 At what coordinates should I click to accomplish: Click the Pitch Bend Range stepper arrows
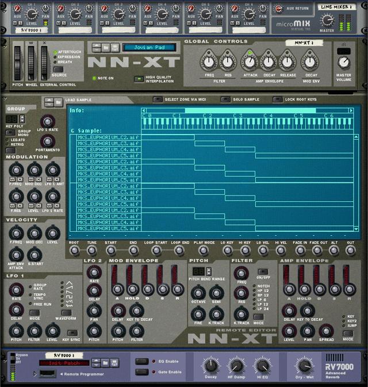tap(209, 271)
